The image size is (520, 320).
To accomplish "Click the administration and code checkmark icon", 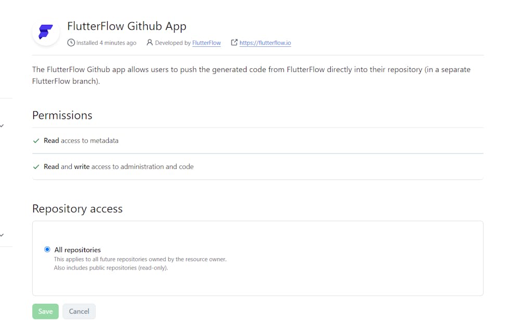I will [36, 167].
